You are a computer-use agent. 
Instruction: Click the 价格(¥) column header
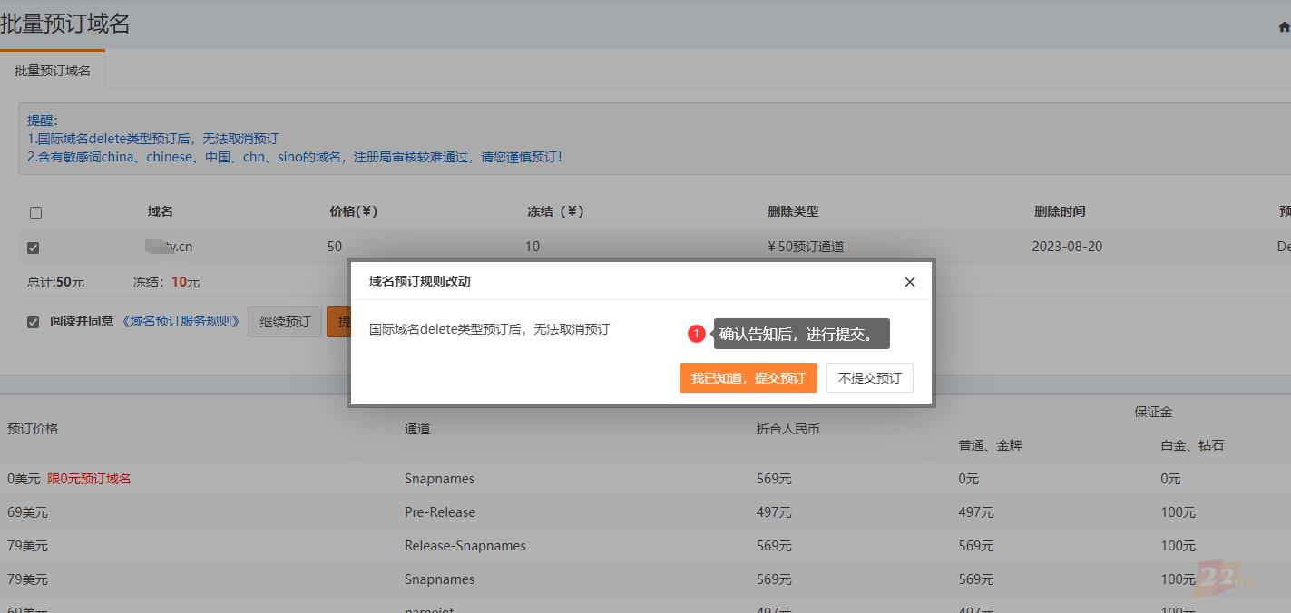353,211
